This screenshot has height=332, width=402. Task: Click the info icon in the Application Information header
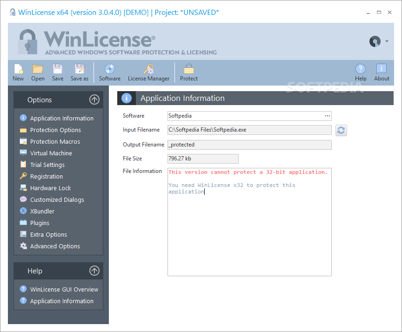[127, 98]
